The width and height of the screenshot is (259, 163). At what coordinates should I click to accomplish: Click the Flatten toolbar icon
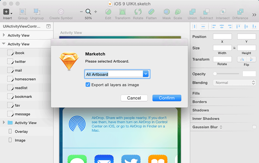(x=151, y=12)
